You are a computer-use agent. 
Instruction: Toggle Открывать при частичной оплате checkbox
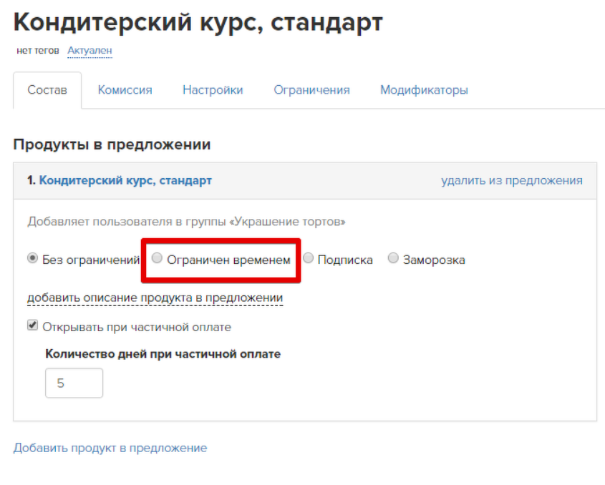point(32,325)
